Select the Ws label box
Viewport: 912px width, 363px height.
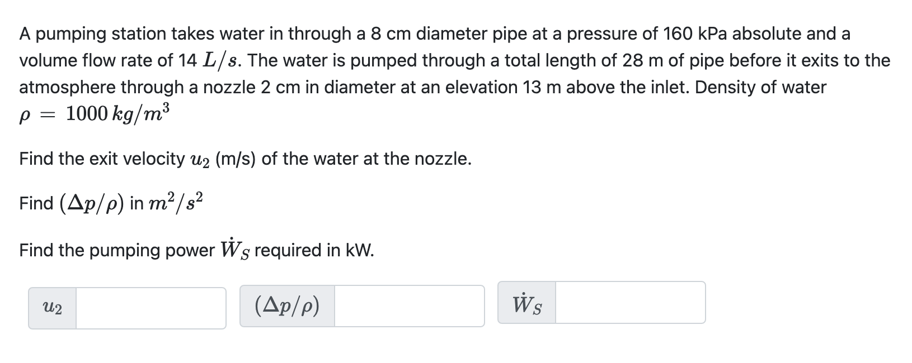pos(525,305)
